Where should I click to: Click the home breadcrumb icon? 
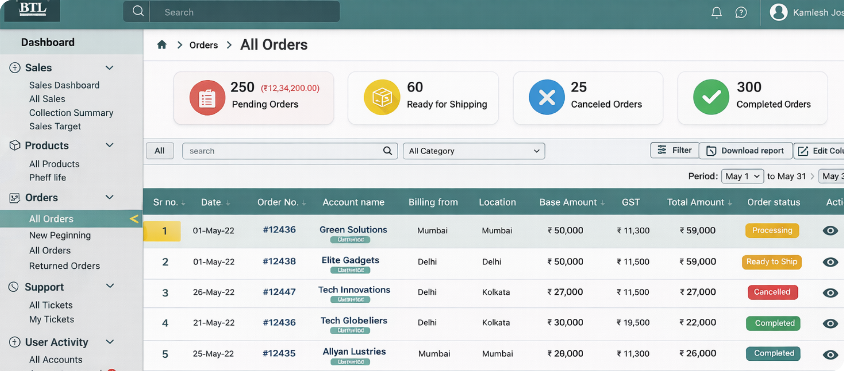tap(162, 45)
